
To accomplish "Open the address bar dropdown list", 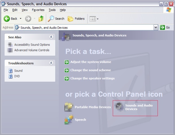I will [156, 27].
